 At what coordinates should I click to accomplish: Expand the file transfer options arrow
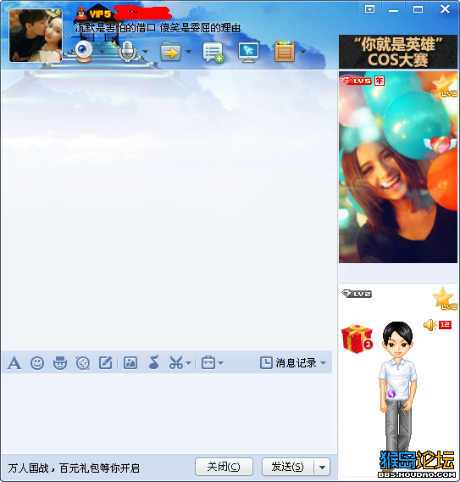188,52
